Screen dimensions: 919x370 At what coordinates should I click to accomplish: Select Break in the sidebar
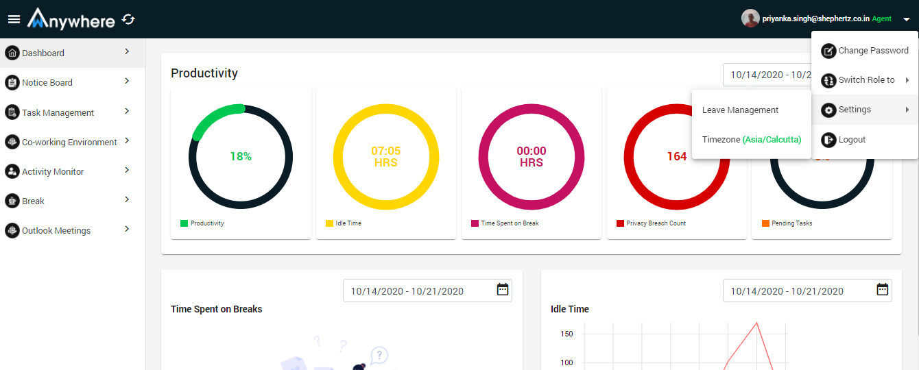click(x=73, y=201)
